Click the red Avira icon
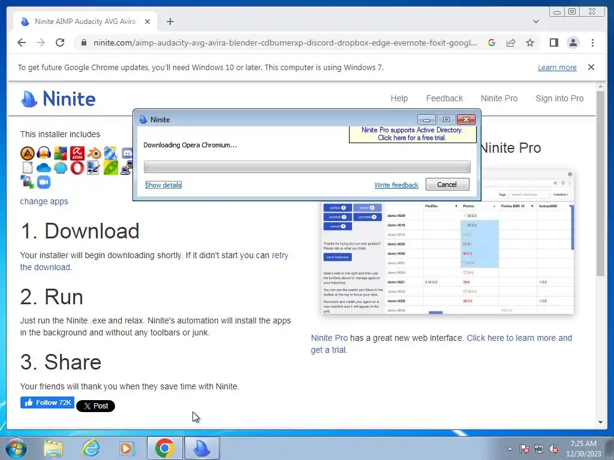 pyautogui.click(x=77, y=153)
